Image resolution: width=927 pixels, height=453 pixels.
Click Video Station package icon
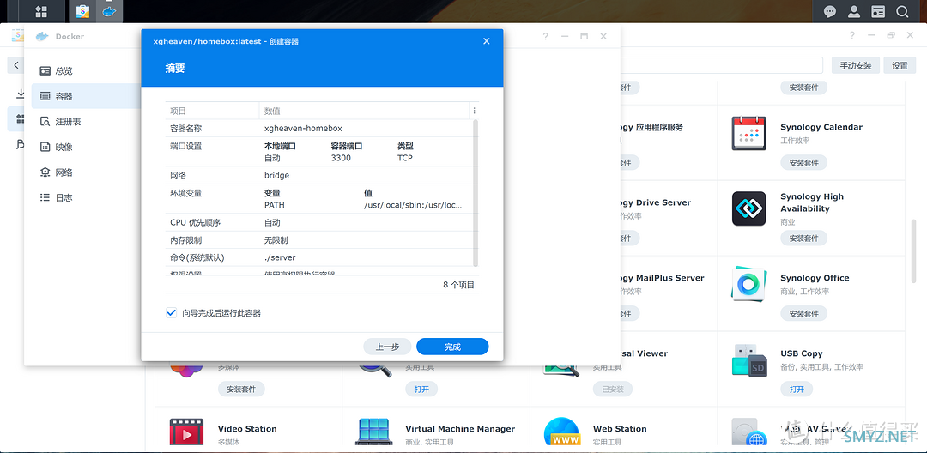pos(186,433)
